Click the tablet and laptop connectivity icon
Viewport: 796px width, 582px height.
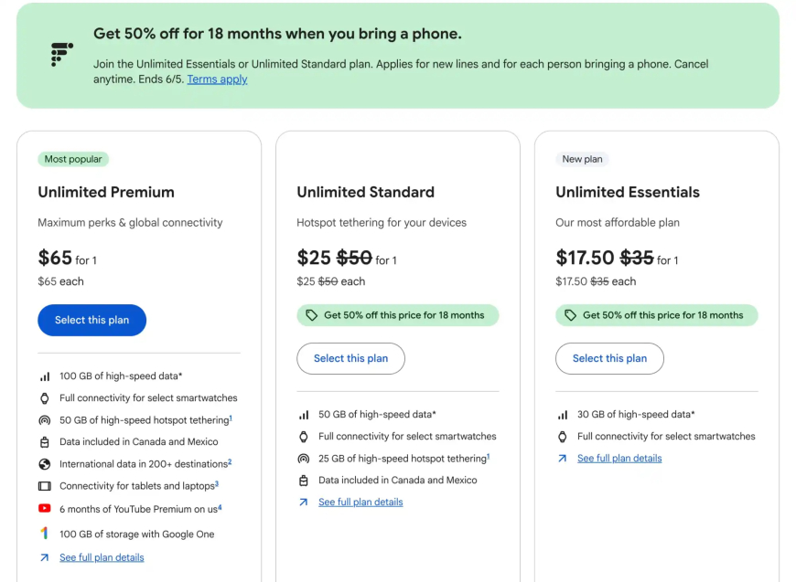(x=45, y=486)
